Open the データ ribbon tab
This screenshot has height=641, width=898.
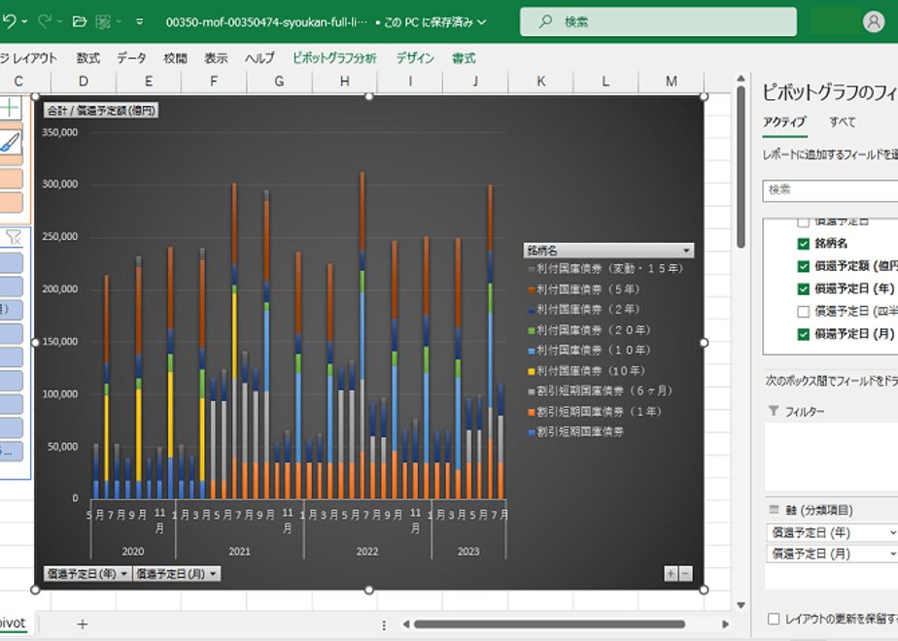(x=131, y=58)
